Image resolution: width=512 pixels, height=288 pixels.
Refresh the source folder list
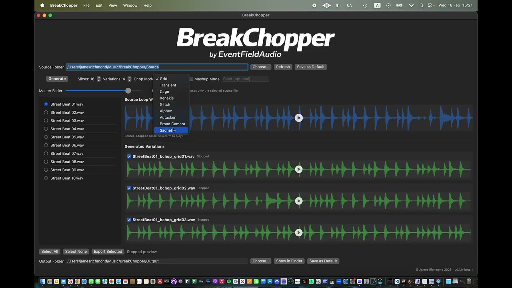pos(283,67)
